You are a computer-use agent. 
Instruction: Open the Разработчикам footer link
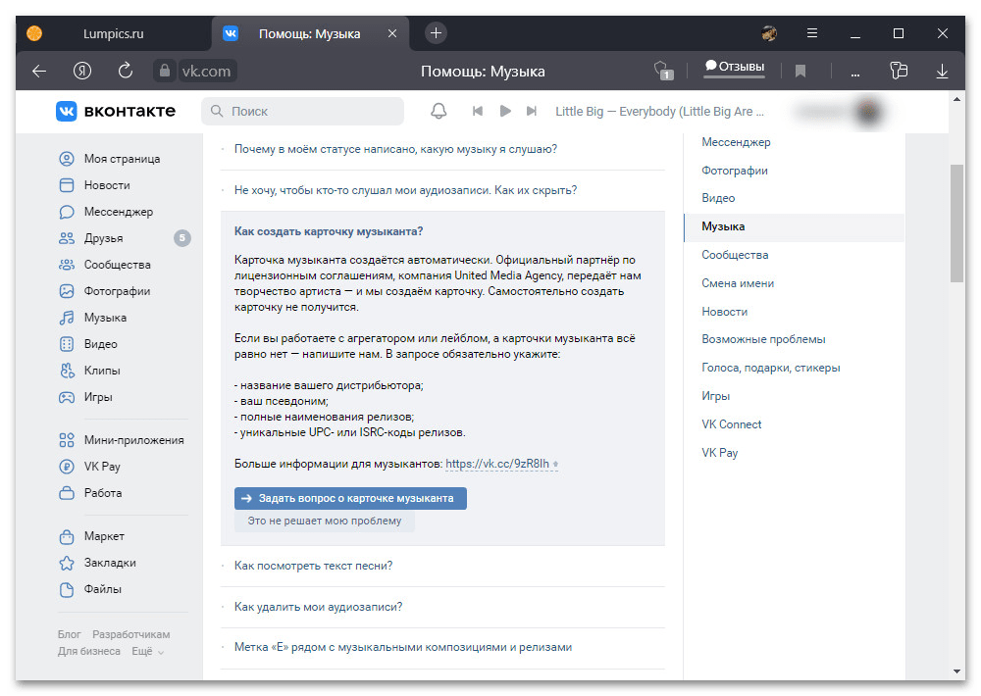(130, 634)
